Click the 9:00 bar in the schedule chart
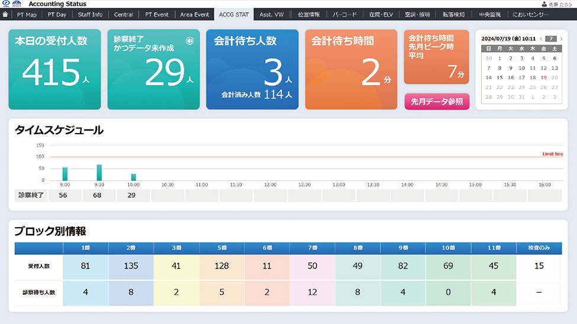Screen dimensions: 577x324 point(65,174)
